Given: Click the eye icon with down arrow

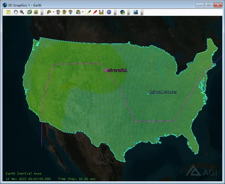Looking at the screenshot, I should pos(70,12).
